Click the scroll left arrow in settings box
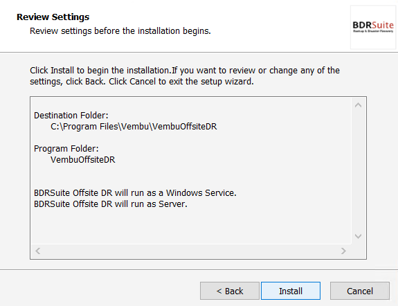The height and width of the screenshot is (306, 398). 38,251
